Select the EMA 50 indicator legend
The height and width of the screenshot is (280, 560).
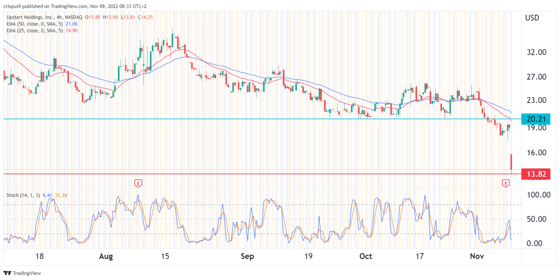(x=34, y=24)
